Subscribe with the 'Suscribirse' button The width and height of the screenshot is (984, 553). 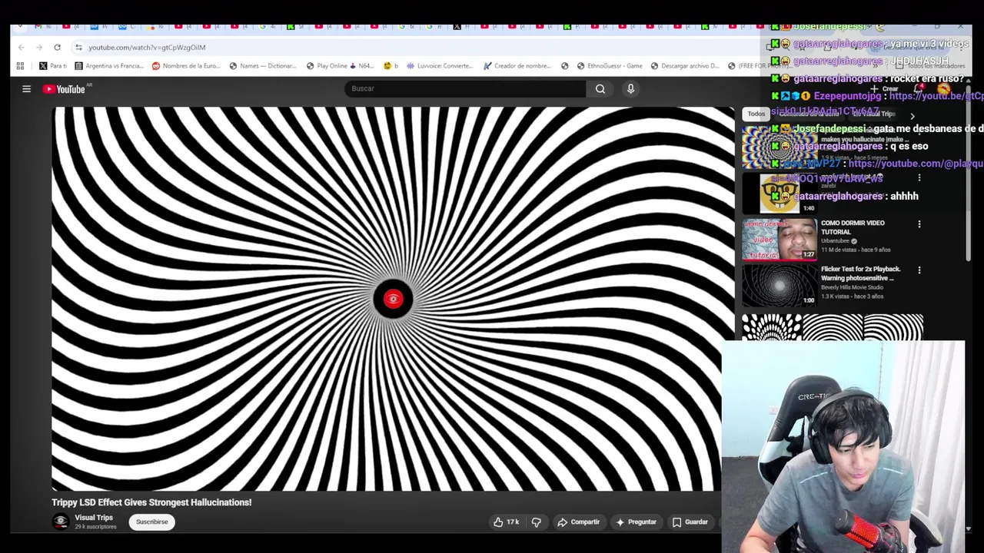[x=152, y=522]
